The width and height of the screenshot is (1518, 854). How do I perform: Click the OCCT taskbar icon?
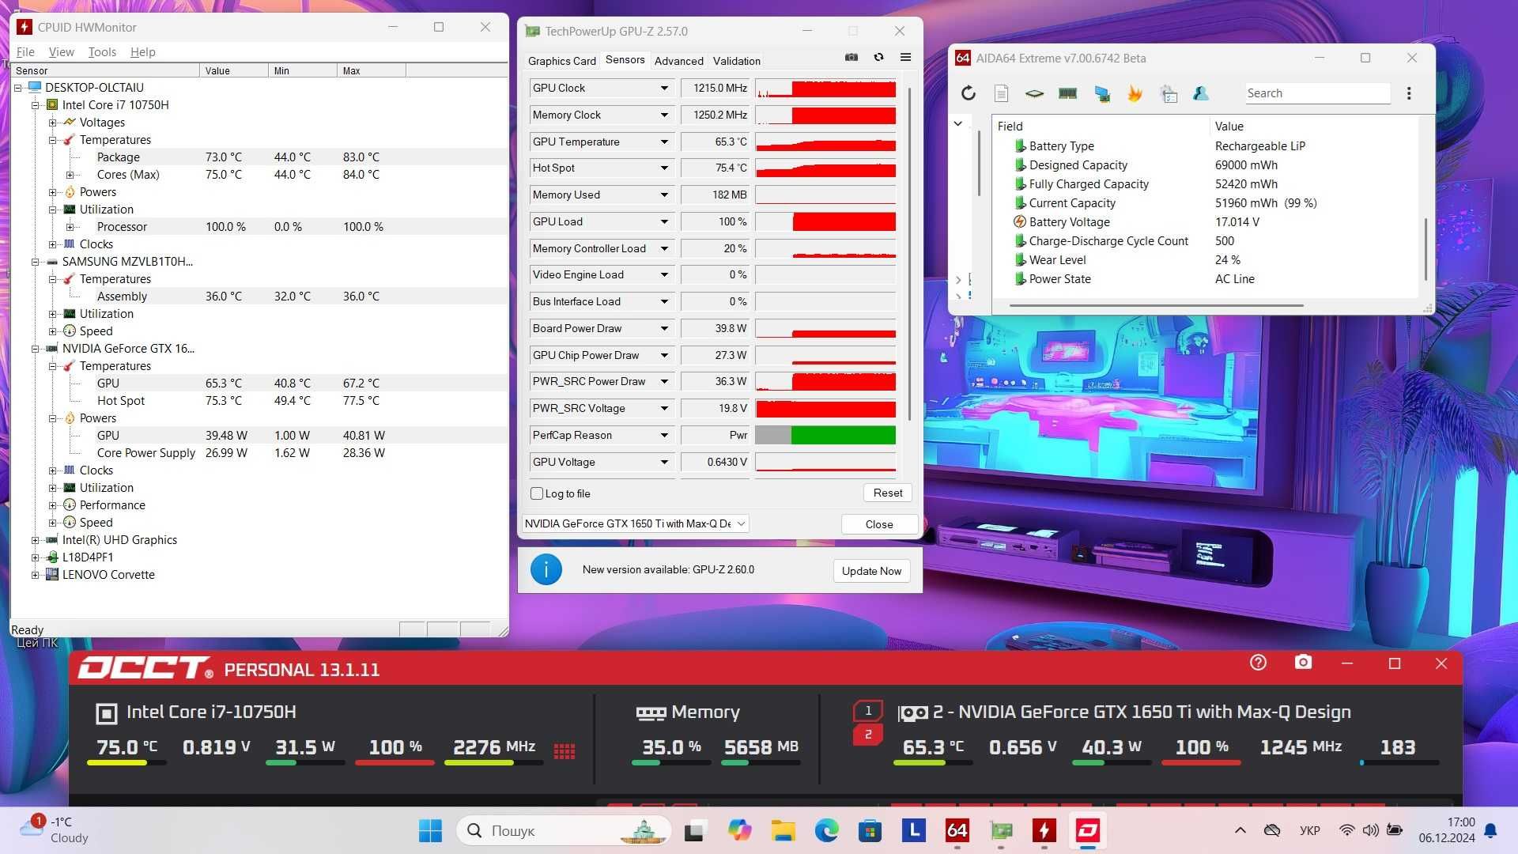coord(1088,830)
